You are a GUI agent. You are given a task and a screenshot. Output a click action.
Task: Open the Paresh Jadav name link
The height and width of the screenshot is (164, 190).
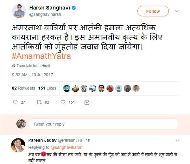click(x=42, y=140)
